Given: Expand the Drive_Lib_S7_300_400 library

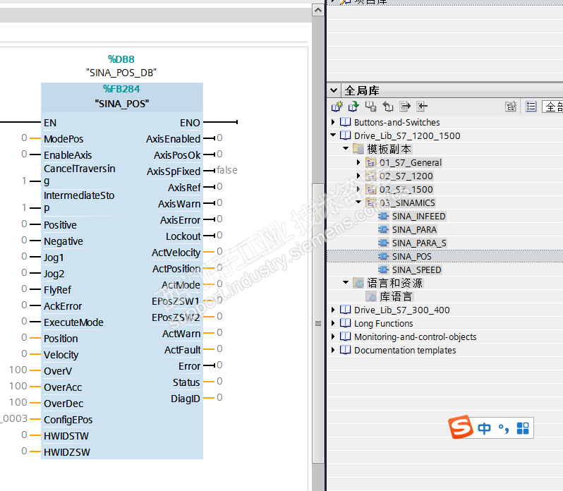Looking at the screenshot, I should (333, 310).
